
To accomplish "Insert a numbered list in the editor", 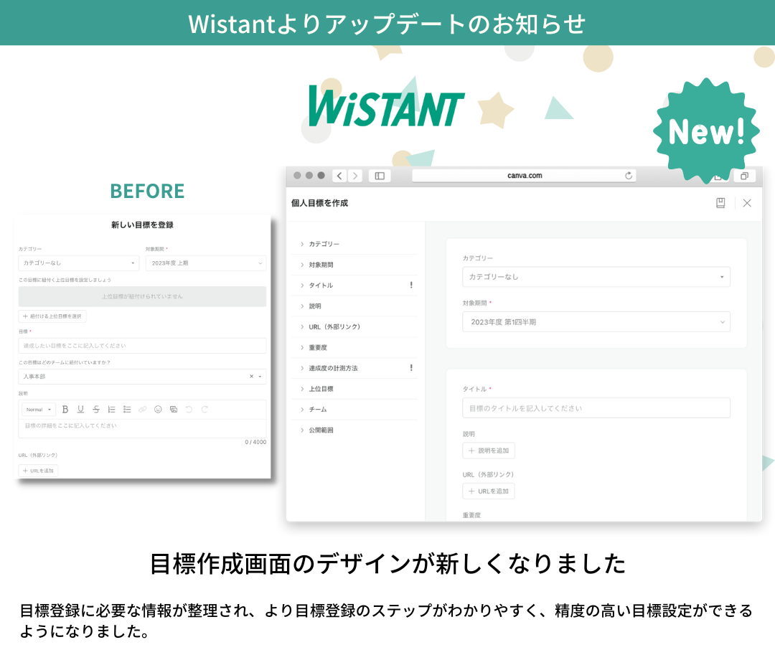I will (x=111, y=410).
